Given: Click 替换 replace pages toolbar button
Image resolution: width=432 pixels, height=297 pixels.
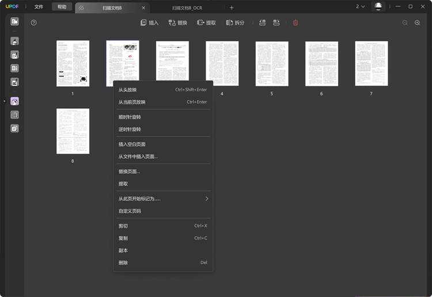Looking at the screenshot, I should [178, 22].
